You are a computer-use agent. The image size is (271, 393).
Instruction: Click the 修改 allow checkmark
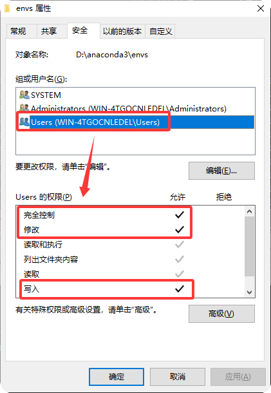180,229
